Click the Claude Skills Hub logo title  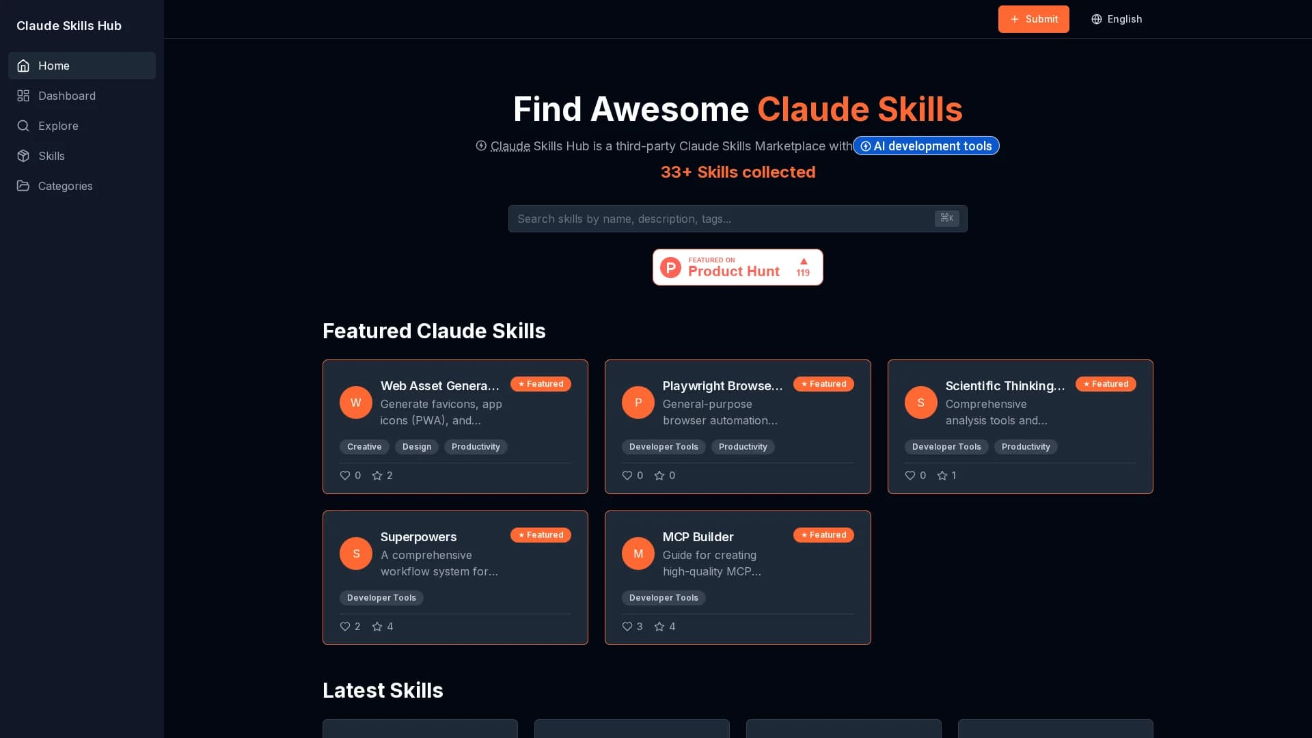click(69, 26)
